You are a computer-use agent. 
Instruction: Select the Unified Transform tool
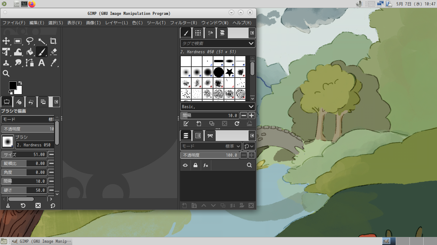point(6,52)
